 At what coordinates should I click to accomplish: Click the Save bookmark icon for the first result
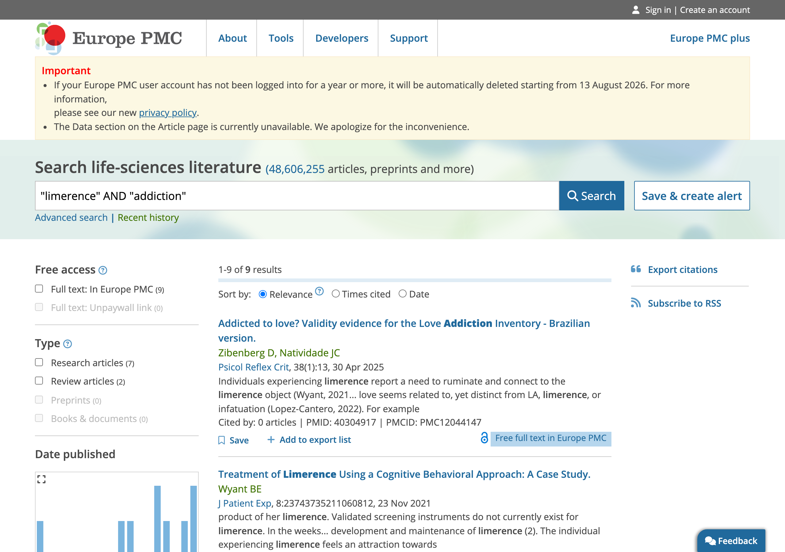click(x=222, y=440)
